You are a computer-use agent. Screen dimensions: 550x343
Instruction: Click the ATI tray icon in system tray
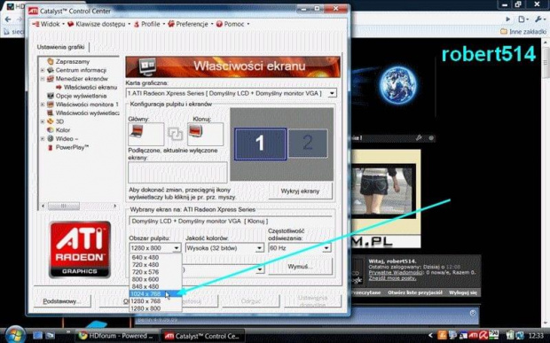[473, 335]
